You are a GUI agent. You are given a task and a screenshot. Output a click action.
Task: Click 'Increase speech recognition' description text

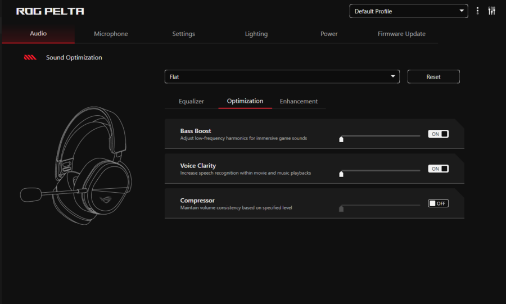[245, 173]
